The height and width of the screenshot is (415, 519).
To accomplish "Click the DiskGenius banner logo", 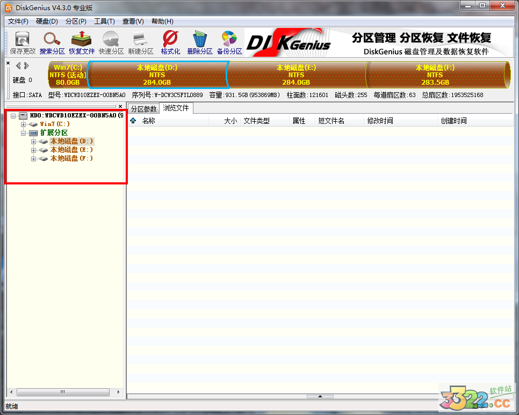I will point(289,42).
